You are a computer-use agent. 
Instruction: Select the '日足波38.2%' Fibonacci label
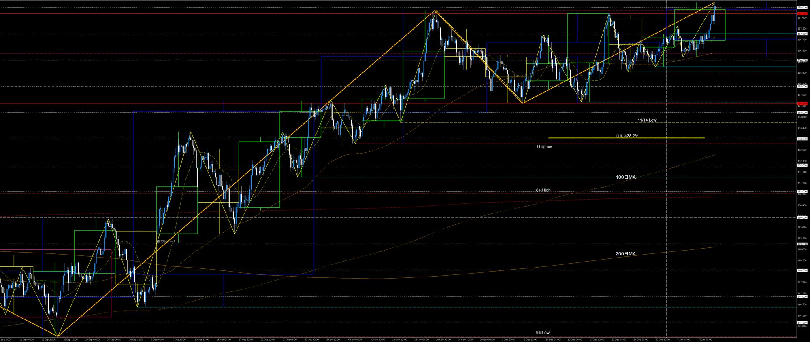coord(627,136)
